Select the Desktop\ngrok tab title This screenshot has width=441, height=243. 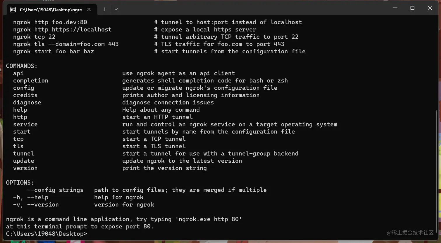click(x=51, y=10)
